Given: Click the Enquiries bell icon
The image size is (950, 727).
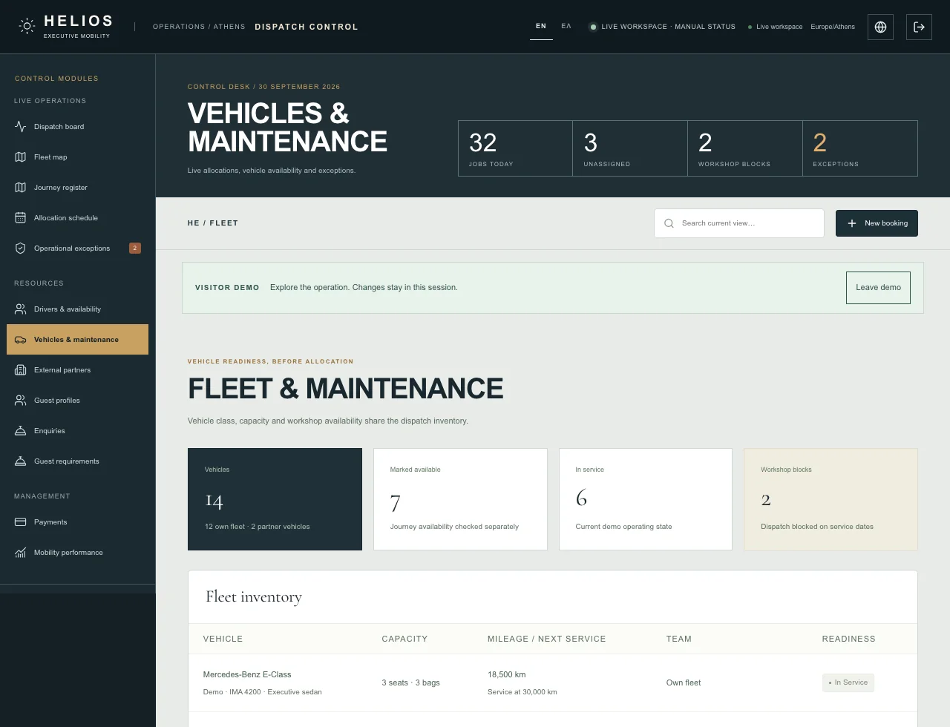Looking at the screenshot, I should (21, 431).
